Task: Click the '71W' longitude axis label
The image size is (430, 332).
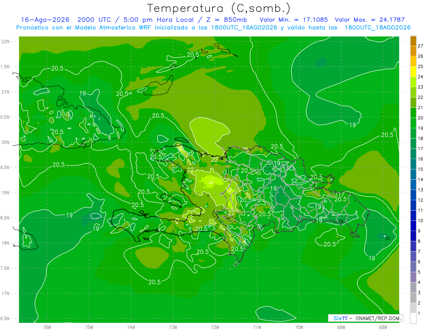Action: coord(257,327)
